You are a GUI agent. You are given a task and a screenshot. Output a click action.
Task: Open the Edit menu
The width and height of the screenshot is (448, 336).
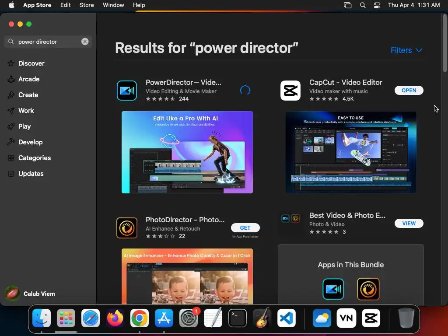66,5
